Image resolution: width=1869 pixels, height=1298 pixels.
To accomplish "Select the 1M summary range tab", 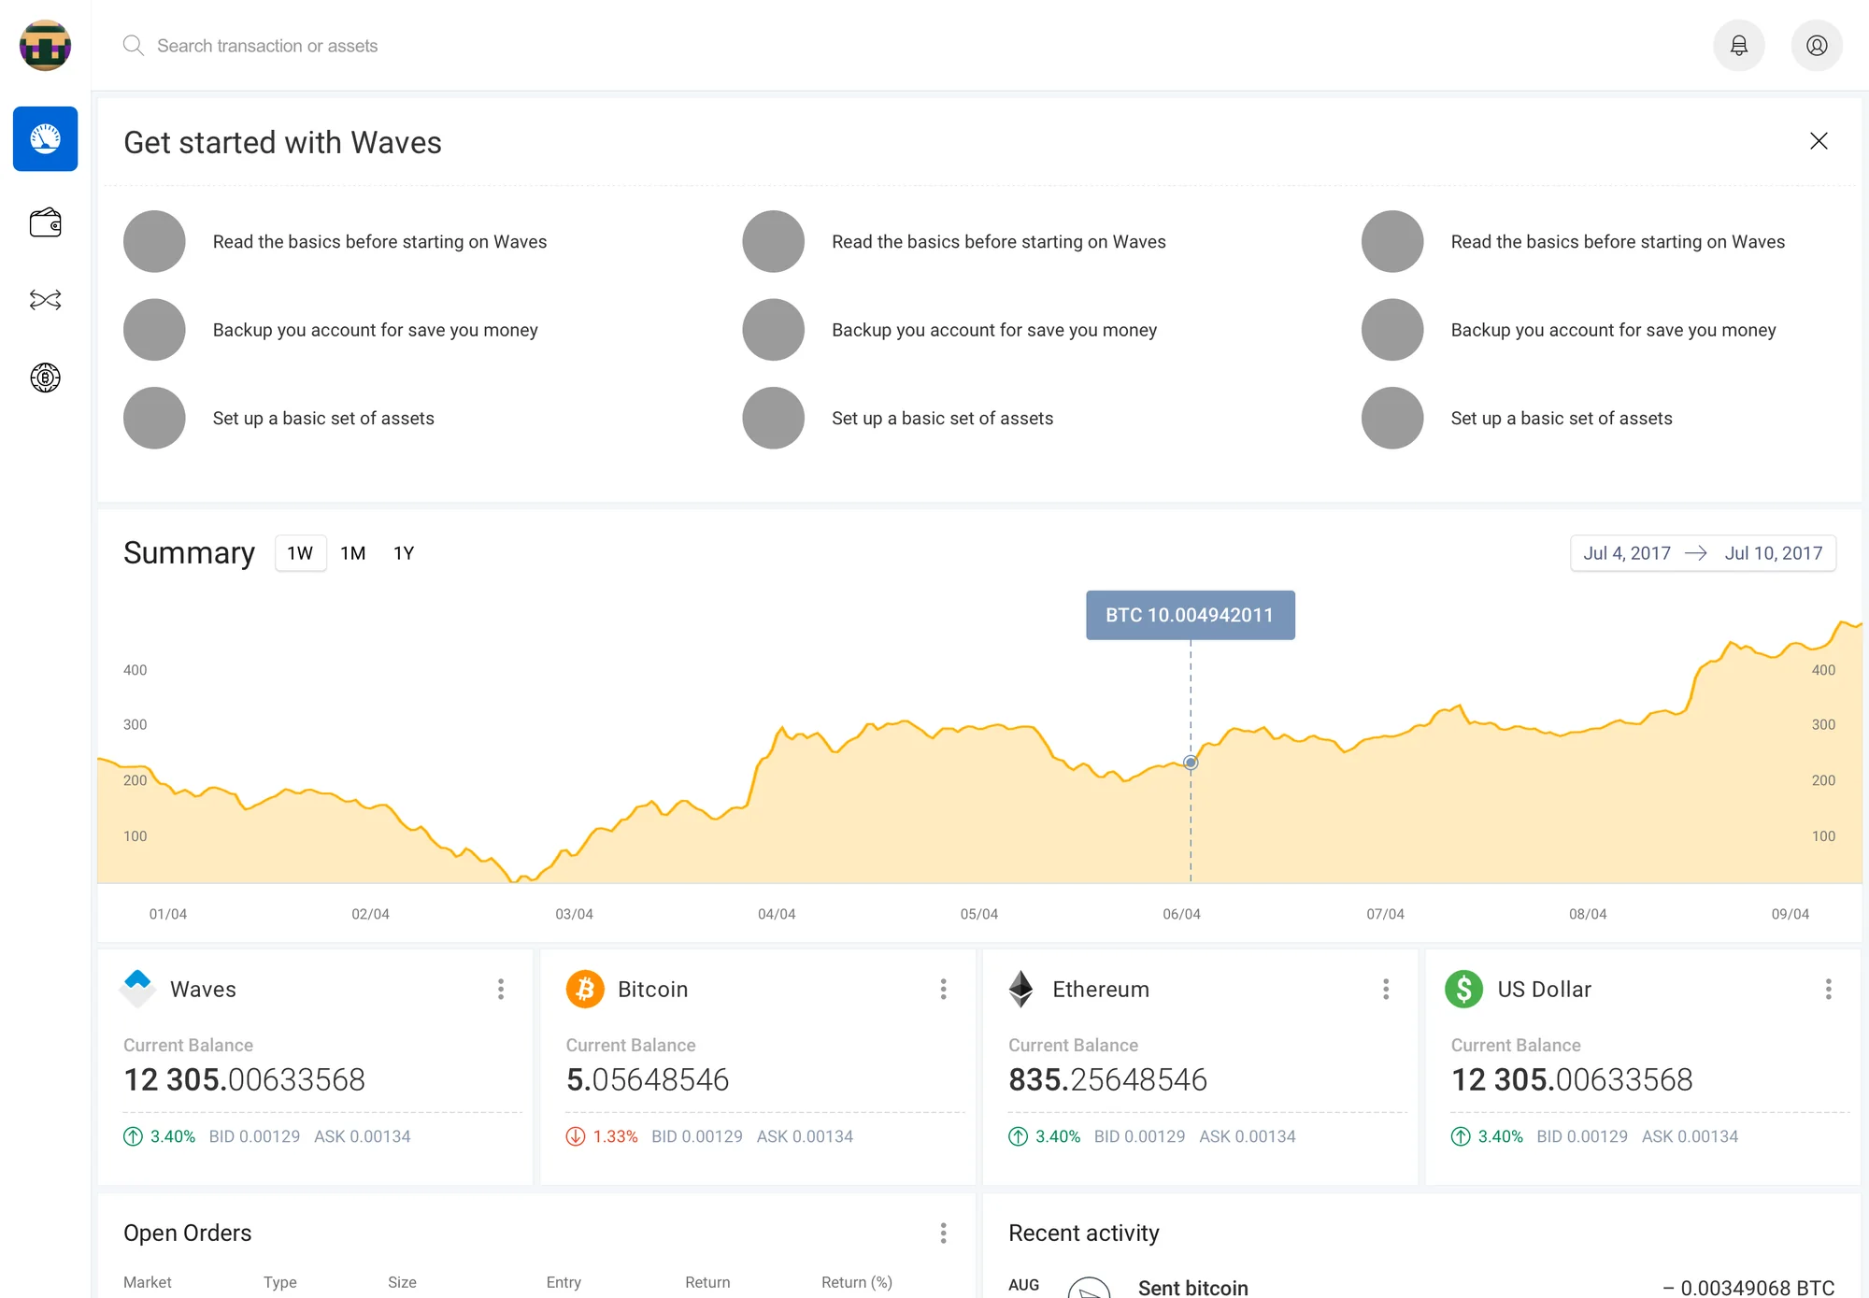I will click(353, 553).
